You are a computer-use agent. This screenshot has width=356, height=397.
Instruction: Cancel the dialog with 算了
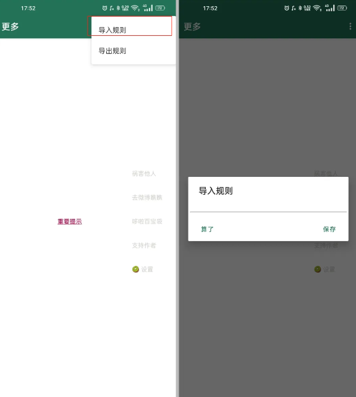tap(207, 229)
